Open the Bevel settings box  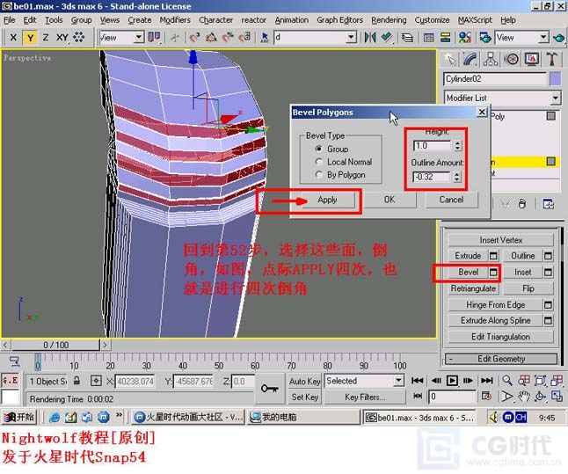(x=493, y=272)
